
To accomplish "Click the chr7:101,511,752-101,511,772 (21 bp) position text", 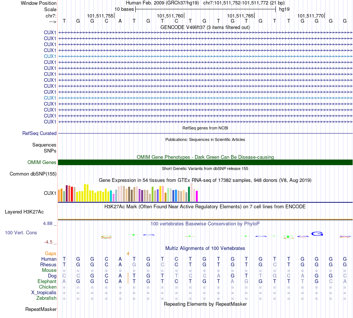I will click(244, 3).
